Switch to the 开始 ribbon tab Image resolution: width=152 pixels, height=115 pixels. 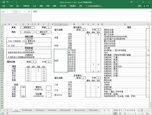tap(11, 6)
